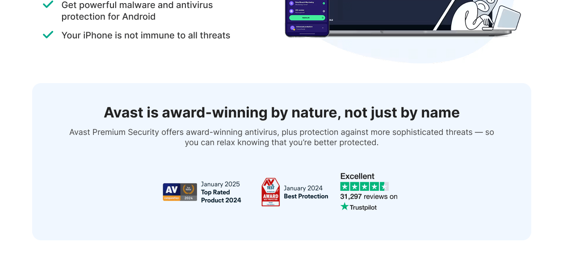Click the AV Comparatives Top Rated badge
This screenshot has height=268, width=563.
pos(180,192)
